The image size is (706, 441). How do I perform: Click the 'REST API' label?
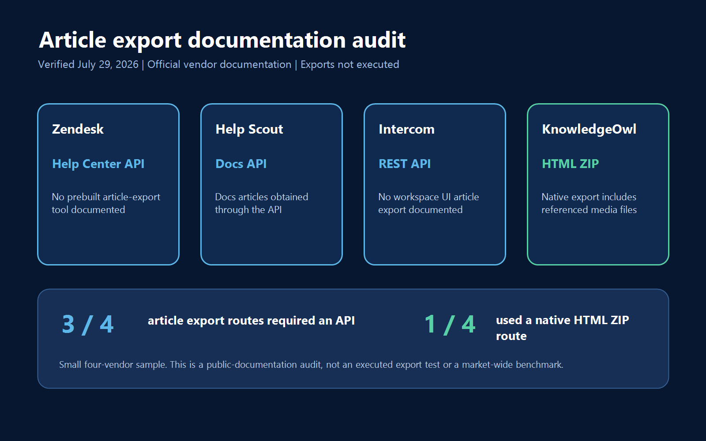405,164
